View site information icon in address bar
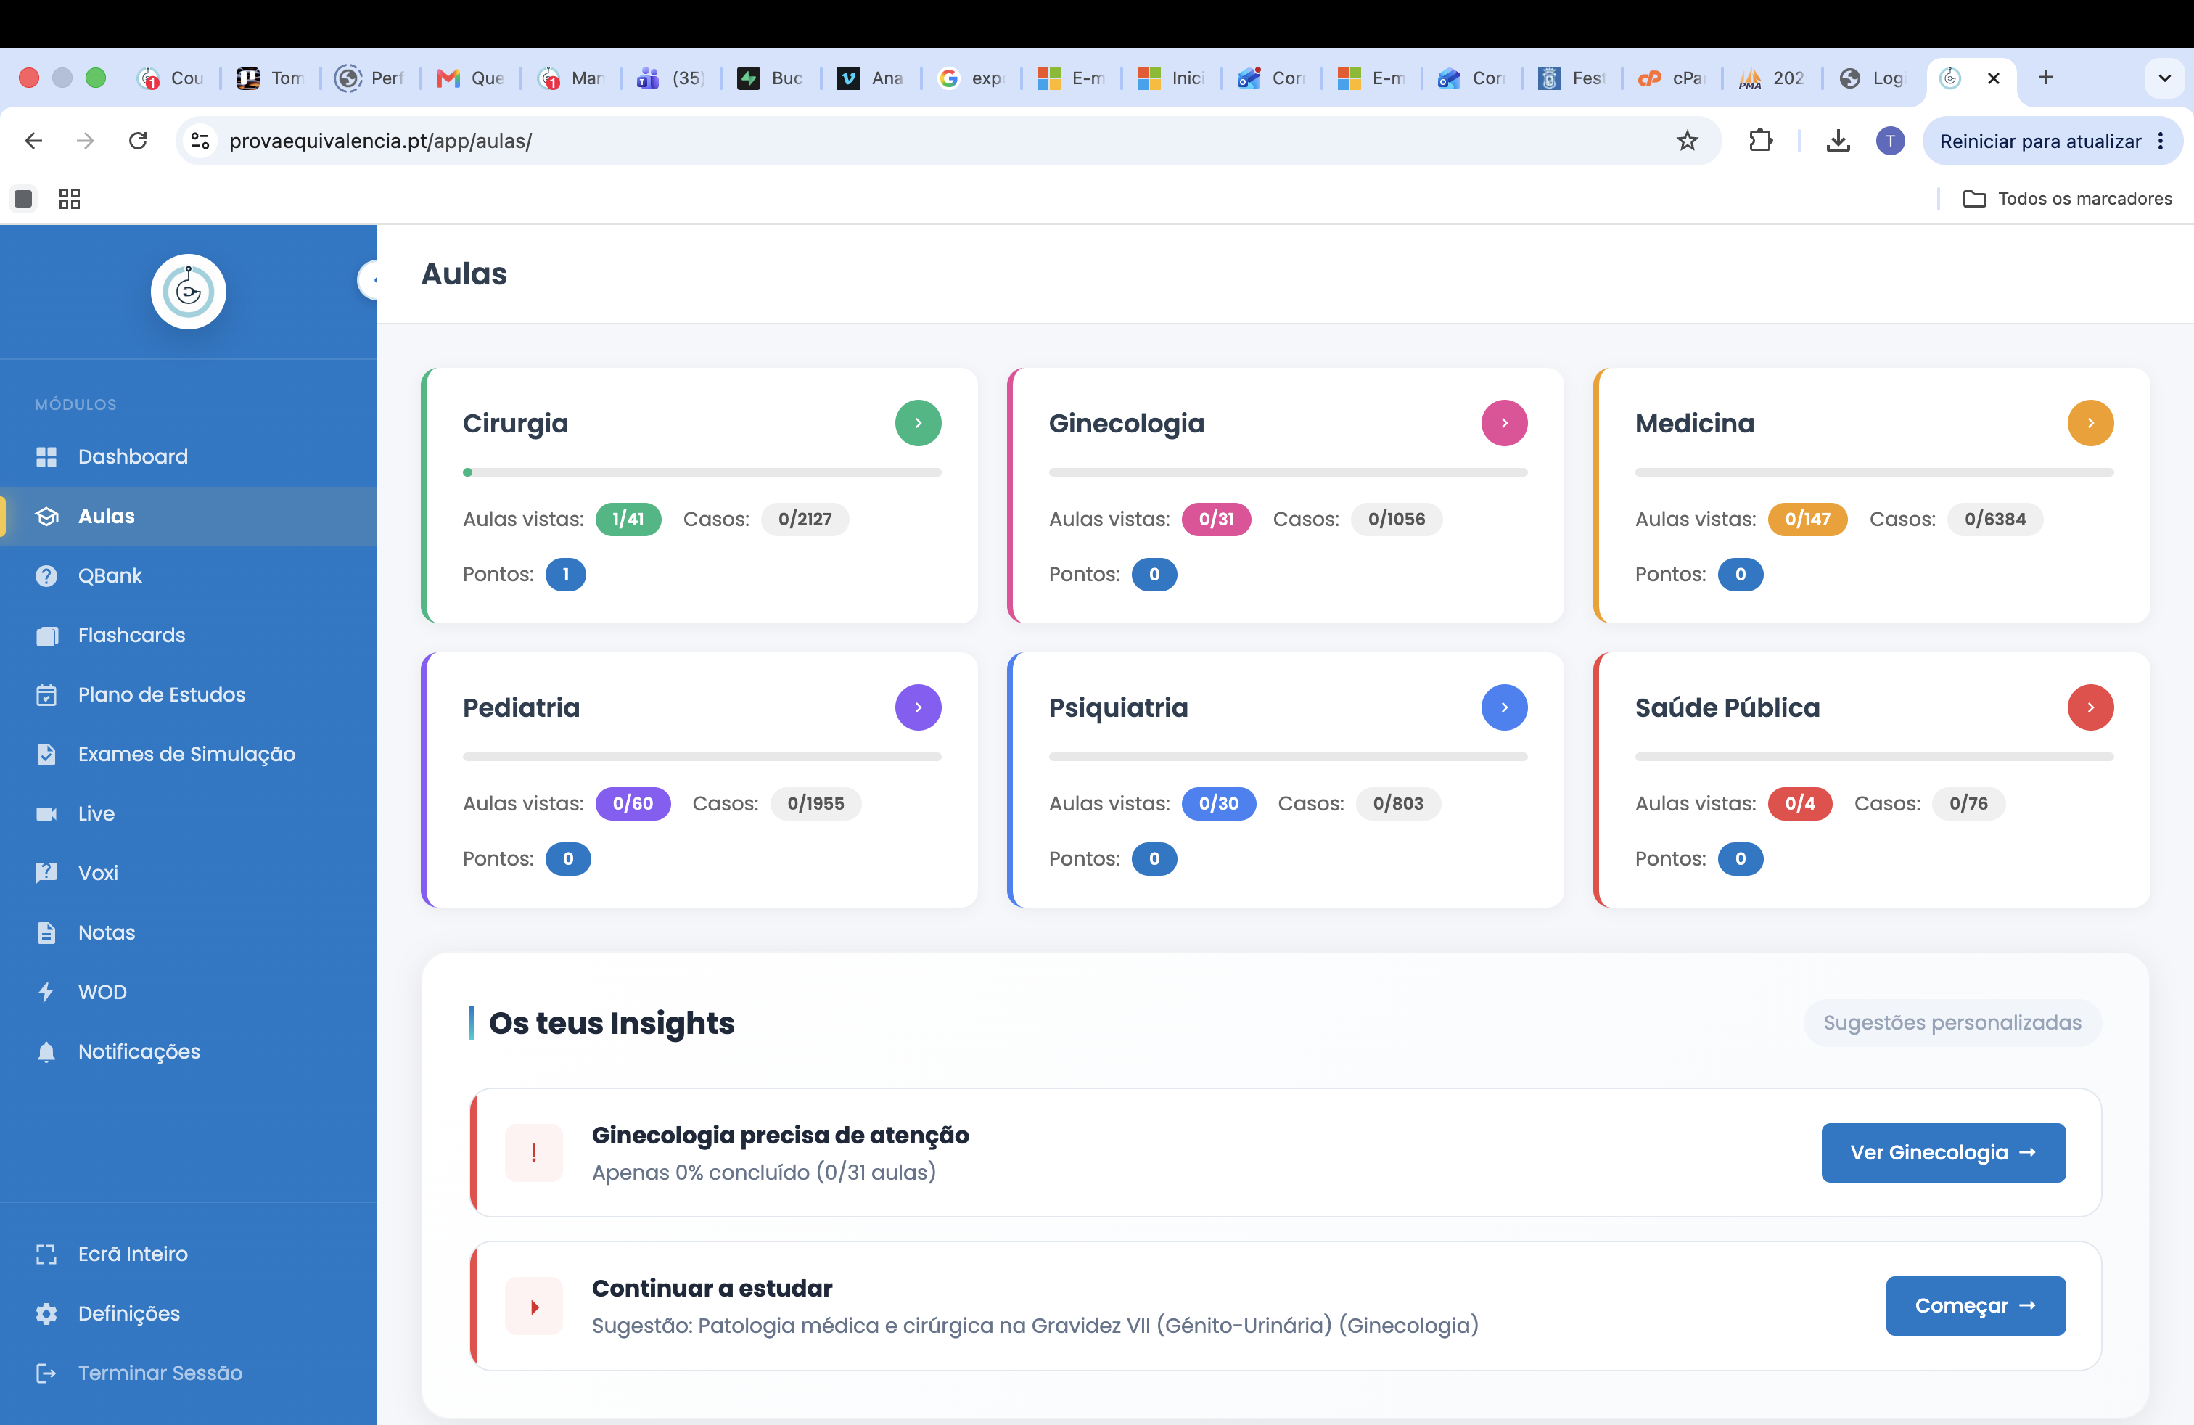2194x1425 pixels. [x=200, y=140]
